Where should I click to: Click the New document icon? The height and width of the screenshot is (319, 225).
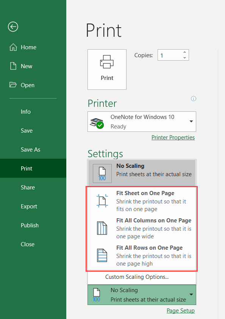tap(13, 66)
